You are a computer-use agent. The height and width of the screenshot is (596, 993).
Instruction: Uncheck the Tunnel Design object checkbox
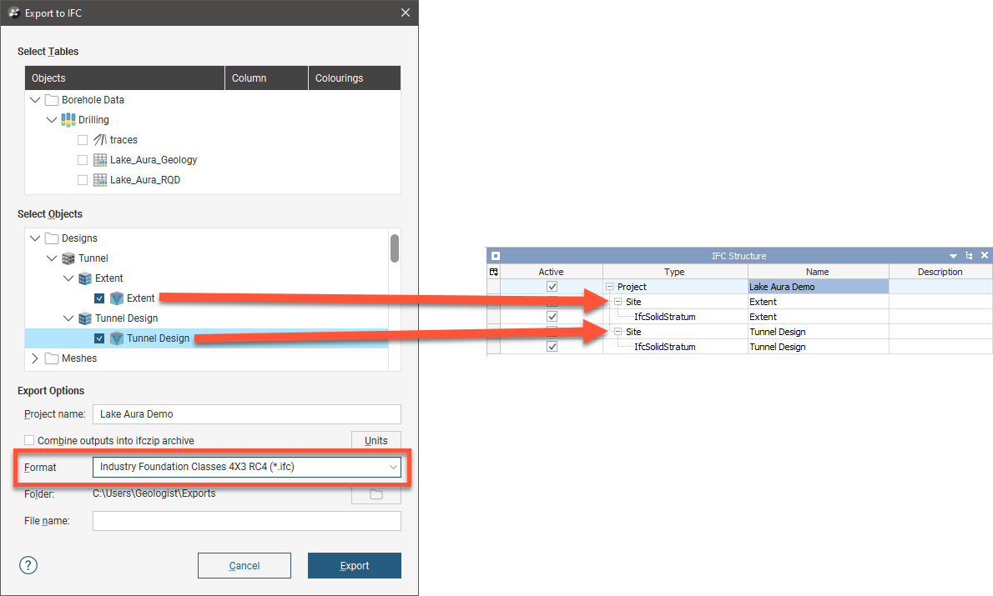click(98, 338)
